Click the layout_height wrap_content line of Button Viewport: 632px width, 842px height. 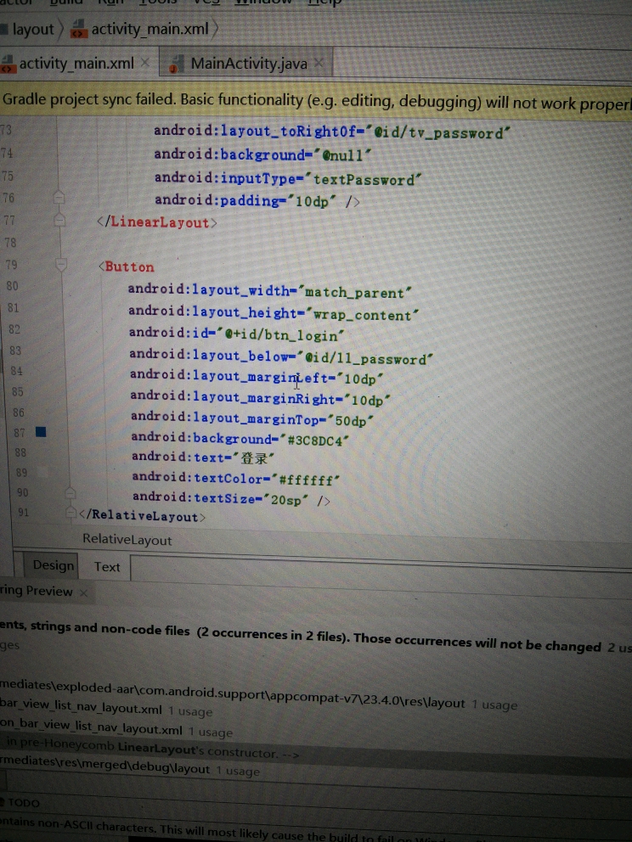click(x=273, y=313)
